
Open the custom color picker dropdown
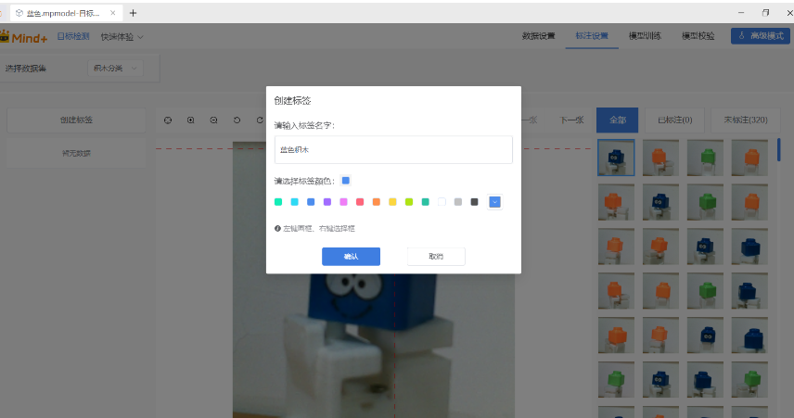(494, 201)
